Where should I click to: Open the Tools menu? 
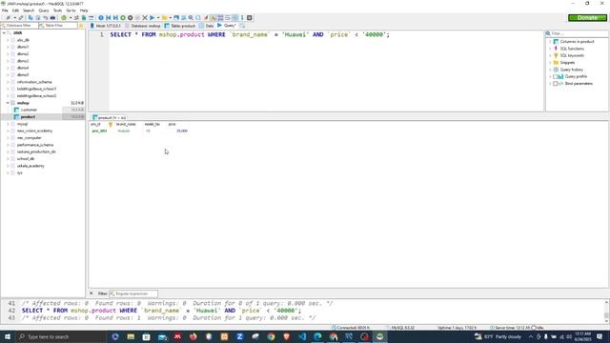57,10
